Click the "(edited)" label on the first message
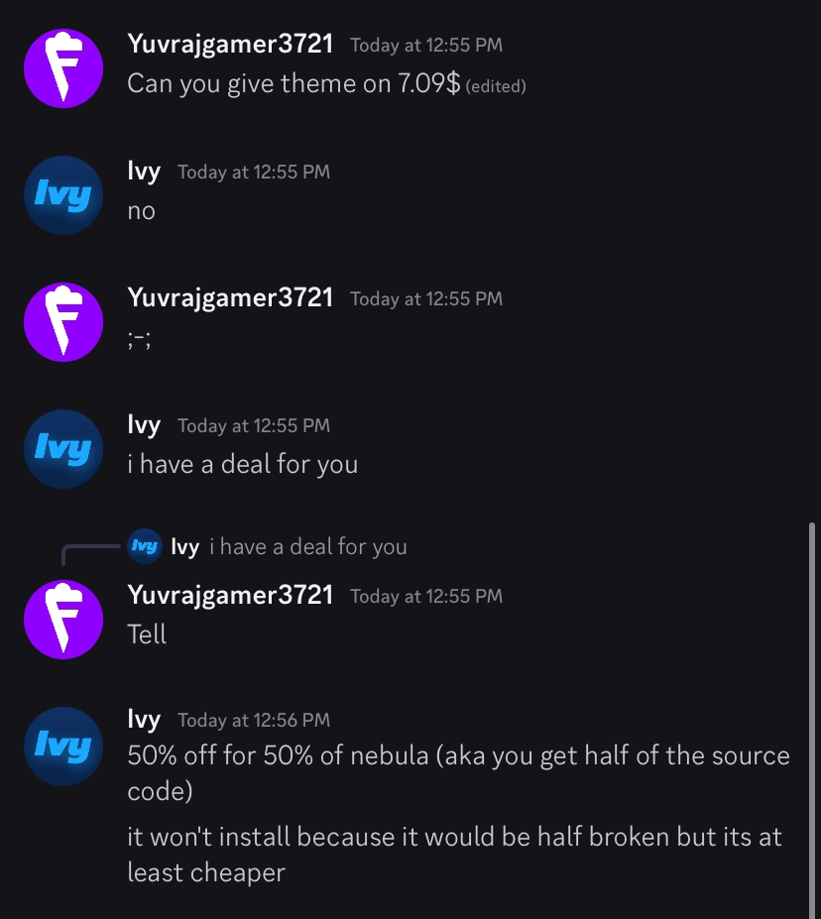The width and height of the screenshot is (821, 919). pos(496,86)
